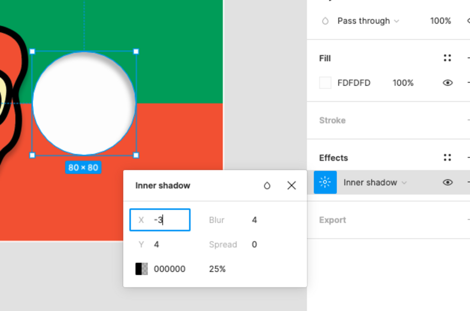Click the shadow opacity 25% field

[x=217, y=269]
